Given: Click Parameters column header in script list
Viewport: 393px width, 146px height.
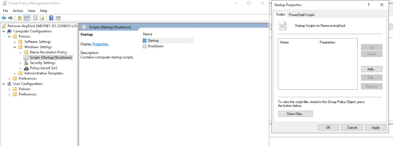Looking at the screenshot, I should (337, 42).
